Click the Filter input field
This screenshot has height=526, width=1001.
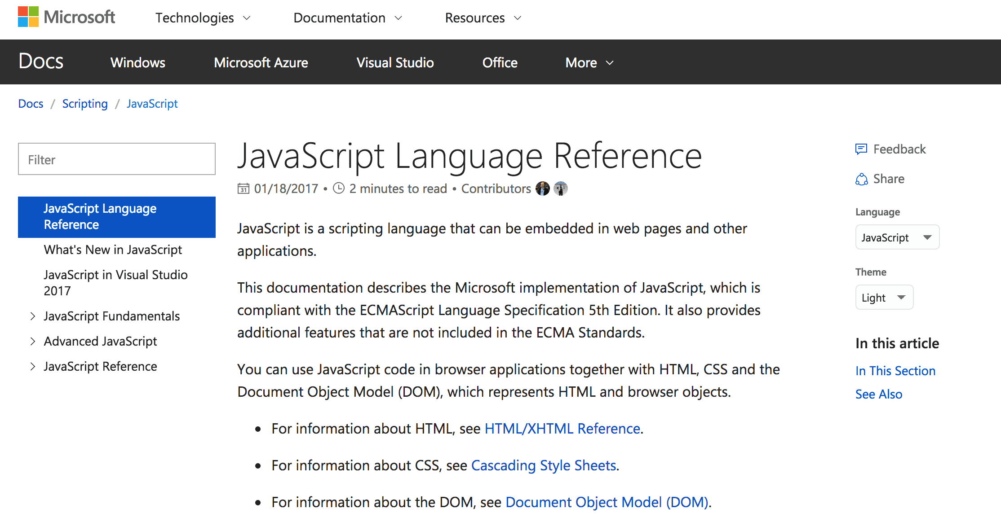click(117, 159)
